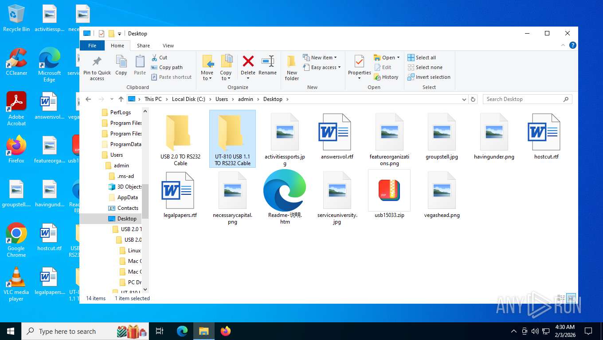Click Local Disk (C:) breadcrumb
The width and height of the screenshot is (603, 340).
click(x=188, y=99)
